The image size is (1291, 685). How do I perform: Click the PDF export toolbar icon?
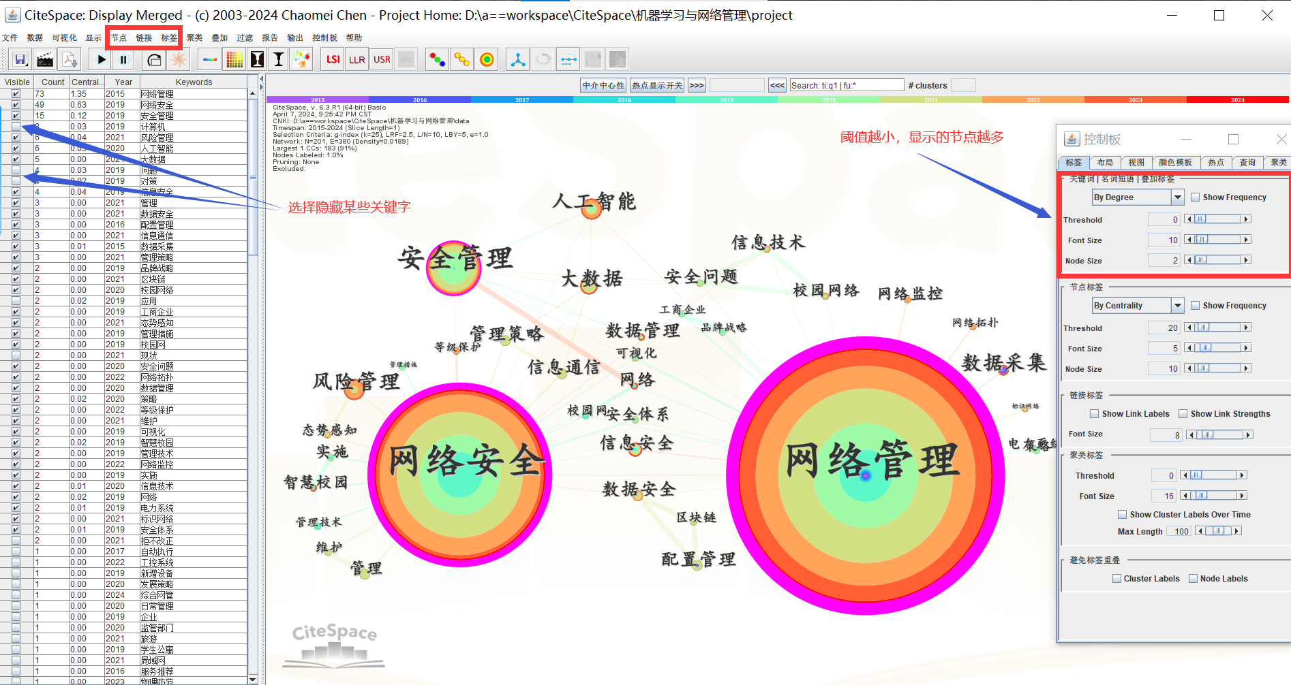point(70,60)
